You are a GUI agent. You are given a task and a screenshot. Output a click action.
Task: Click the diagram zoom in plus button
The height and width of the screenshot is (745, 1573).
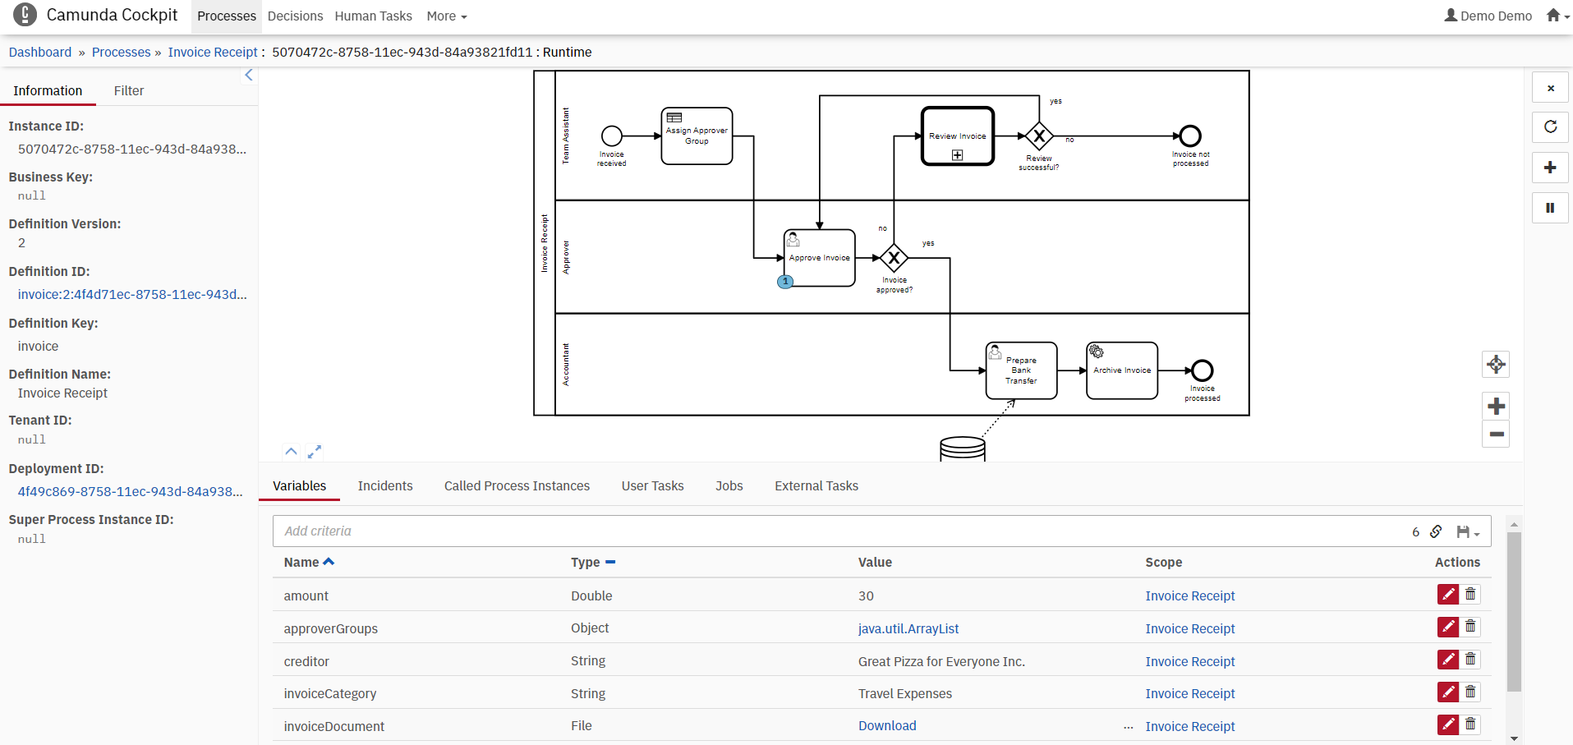pos(1496,406)
